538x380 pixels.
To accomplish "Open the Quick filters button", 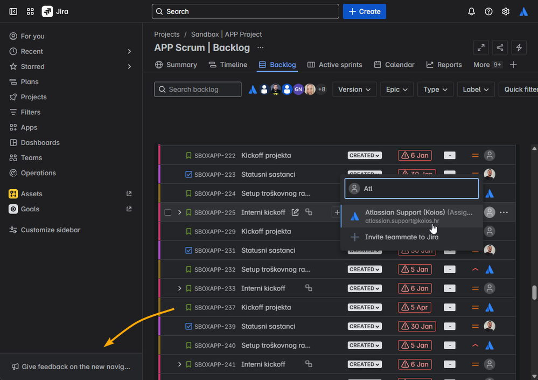I will click(x=518, y=89).
